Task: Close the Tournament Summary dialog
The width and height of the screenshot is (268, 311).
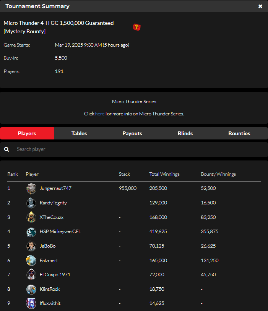Action: coord(260,6)
